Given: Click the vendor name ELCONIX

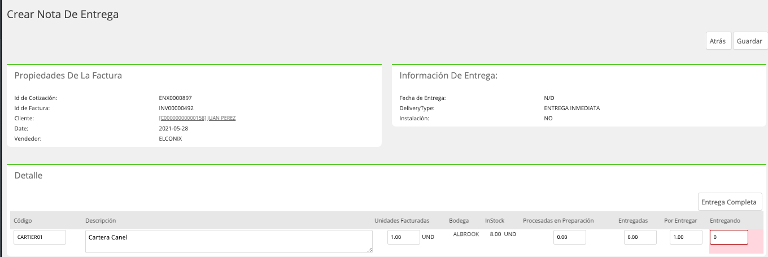Looking at the screenshot, I should 171,138.
